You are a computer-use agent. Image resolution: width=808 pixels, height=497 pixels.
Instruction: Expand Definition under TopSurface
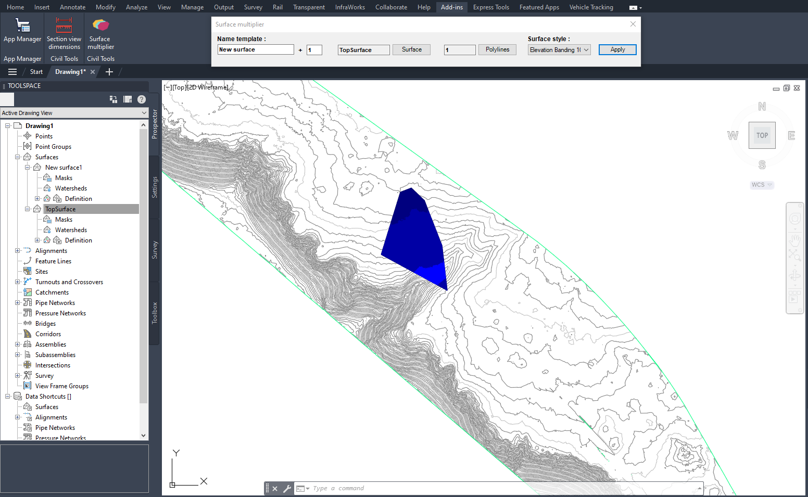pyautogui.click(x=37, y=240)
